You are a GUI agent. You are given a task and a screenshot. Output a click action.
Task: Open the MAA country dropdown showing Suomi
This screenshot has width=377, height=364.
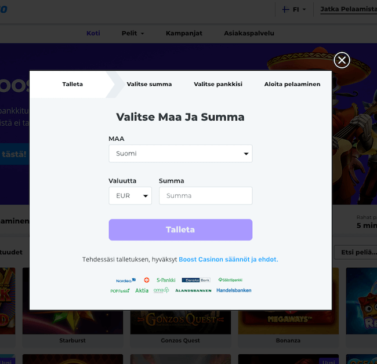[180, 154]
